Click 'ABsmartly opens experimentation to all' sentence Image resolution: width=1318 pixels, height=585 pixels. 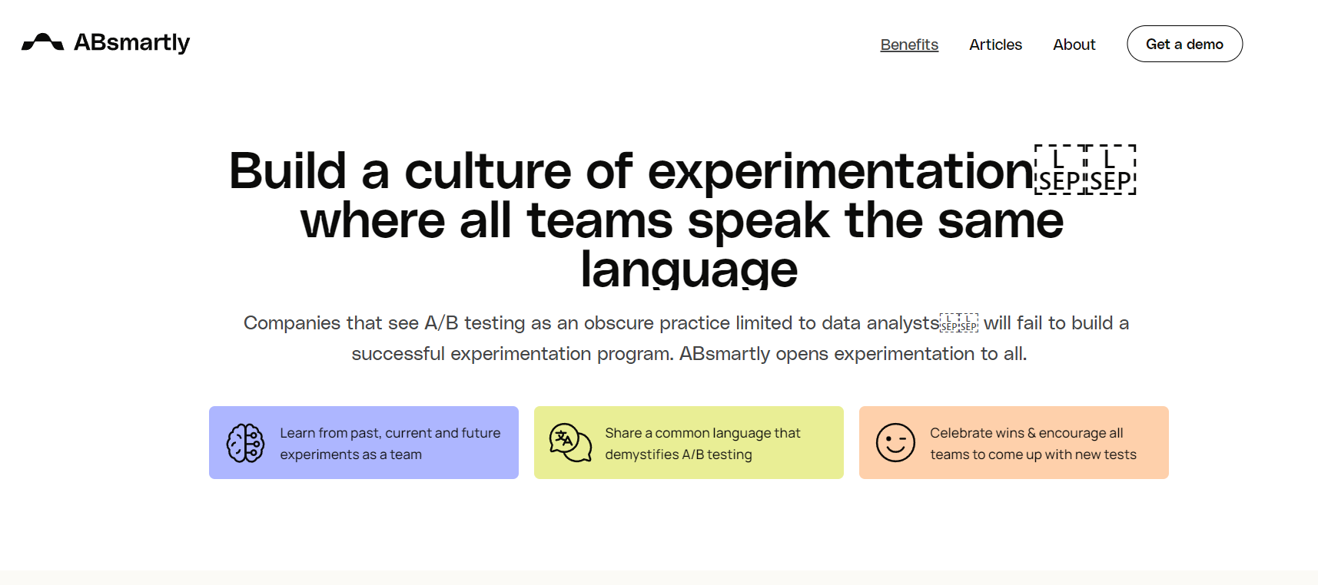(853, 354)
